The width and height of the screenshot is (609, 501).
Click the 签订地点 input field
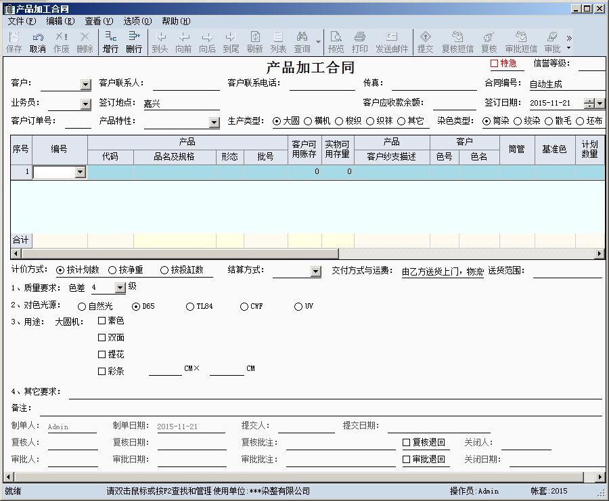181,104
